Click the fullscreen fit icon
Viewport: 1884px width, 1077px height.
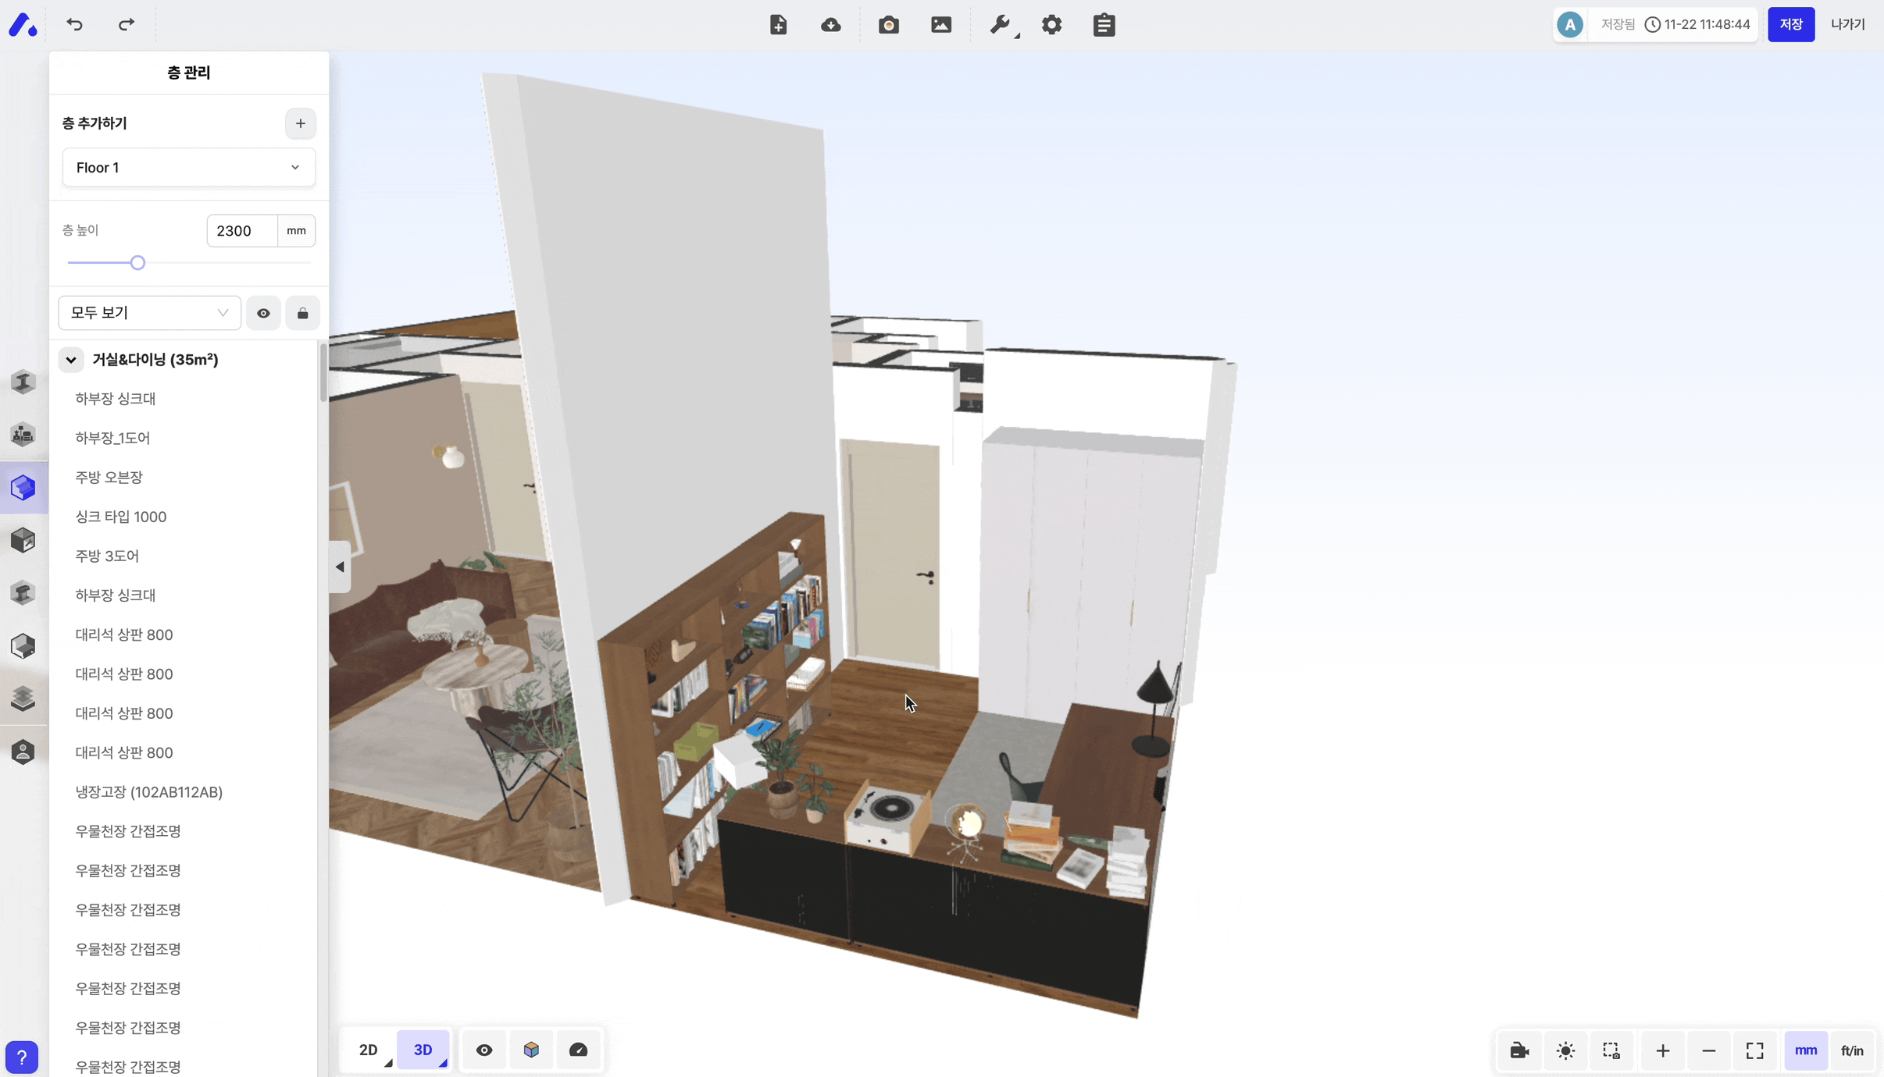(1754, 1050)
